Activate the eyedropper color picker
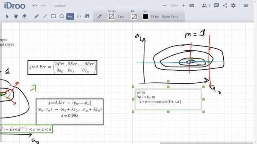 pos(100,16)
